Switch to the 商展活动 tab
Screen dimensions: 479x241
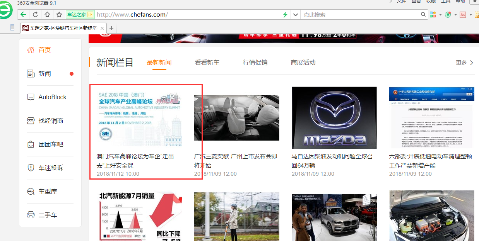[303, 63]
